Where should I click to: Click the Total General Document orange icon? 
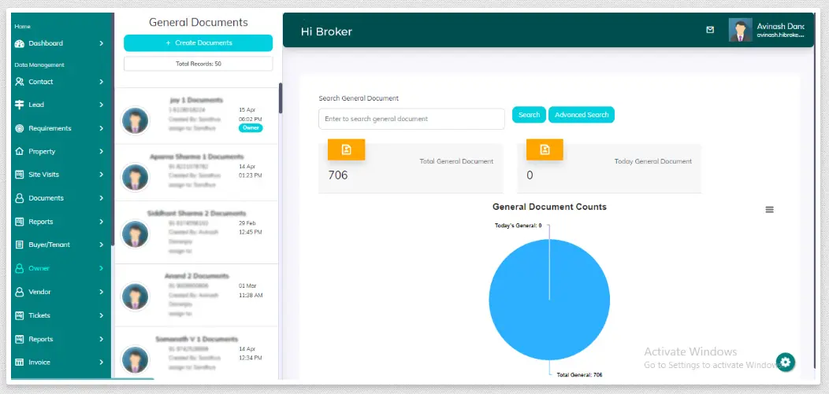[x=346, y=149]
